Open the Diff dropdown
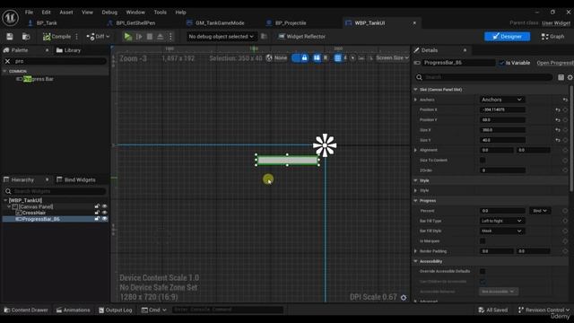574x323 pixels. point(98,37)
